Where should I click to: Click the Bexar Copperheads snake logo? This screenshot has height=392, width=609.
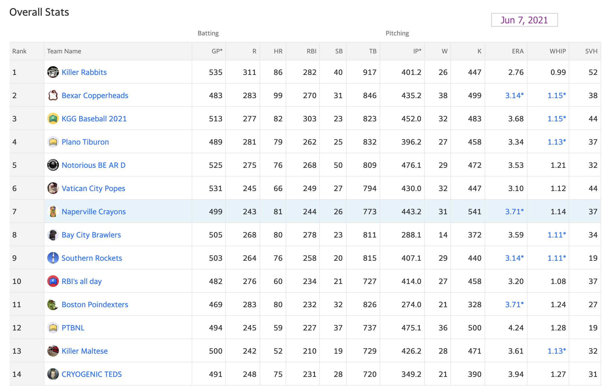(x=53, y=95)
